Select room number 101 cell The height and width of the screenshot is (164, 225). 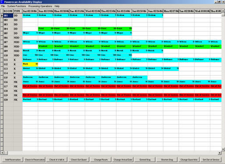click(8, 16)
